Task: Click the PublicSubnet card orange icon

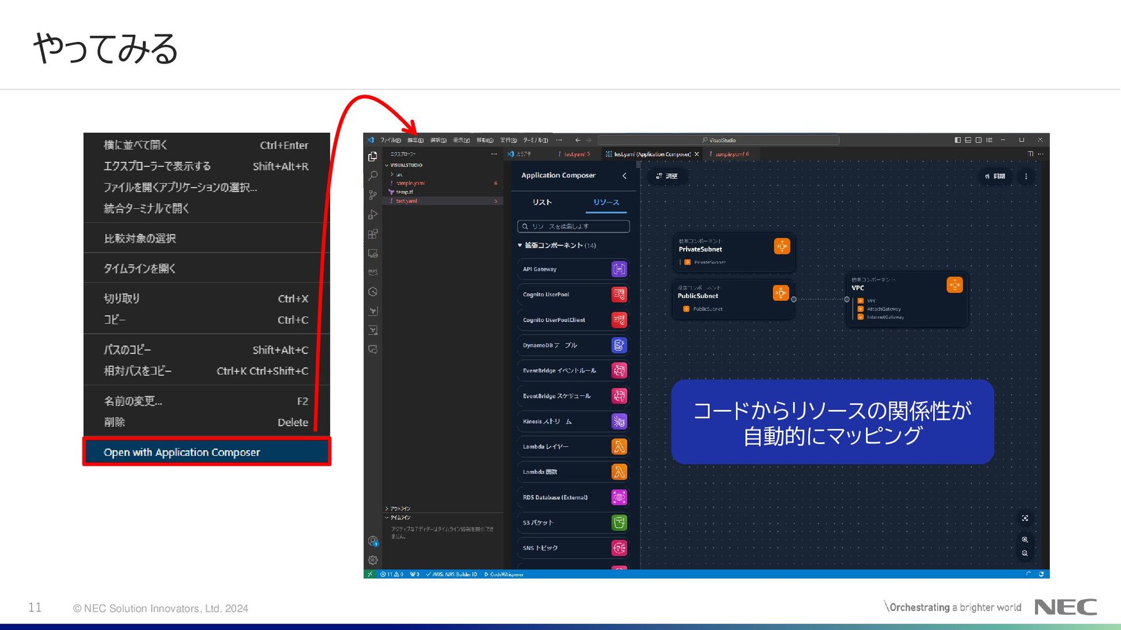Action: [781, 293]
